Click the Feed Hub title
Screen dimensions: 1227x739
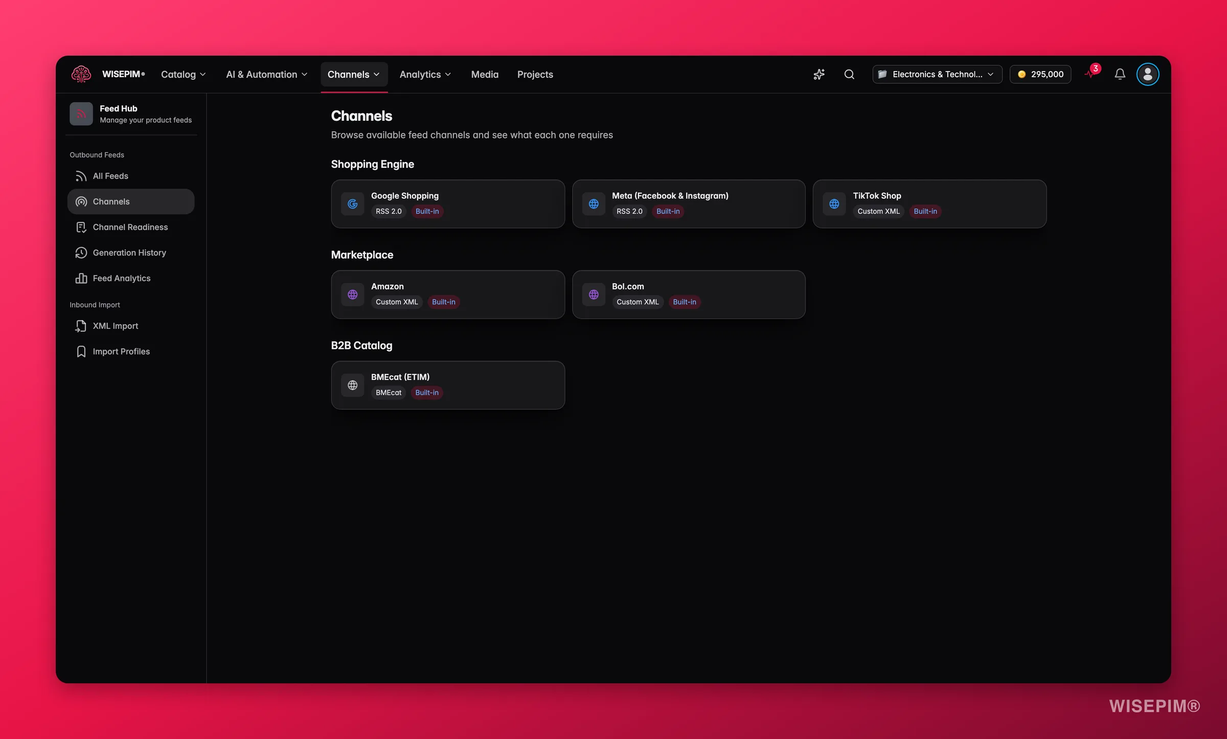[x=118, y=108]
